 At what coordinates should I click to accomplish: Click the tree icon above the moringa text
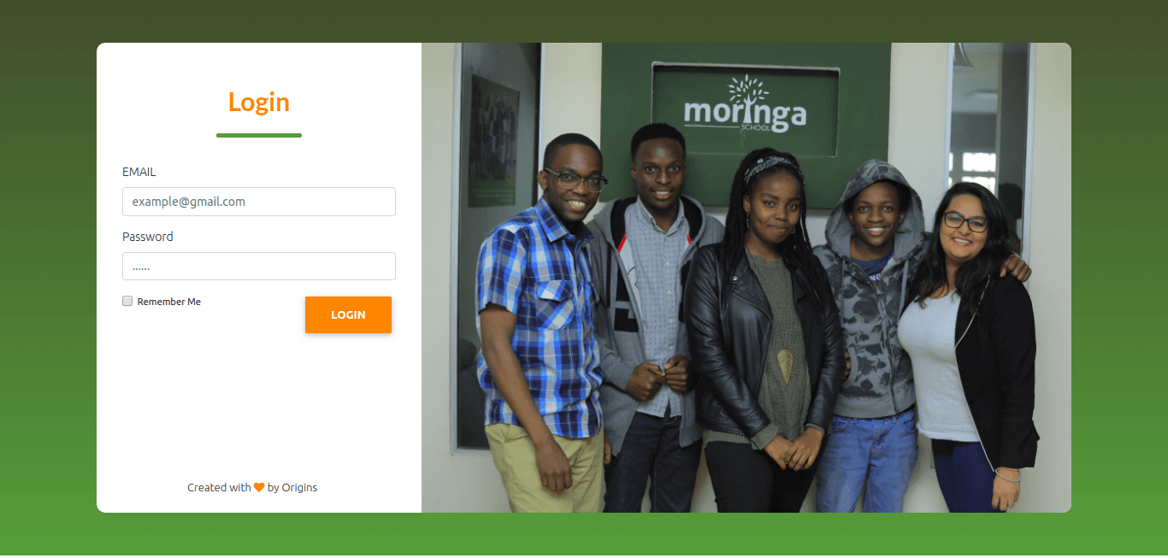point(747,91)
